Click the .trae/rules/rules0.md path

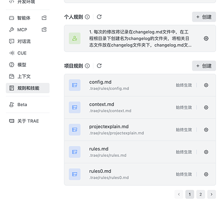(109, 178)
